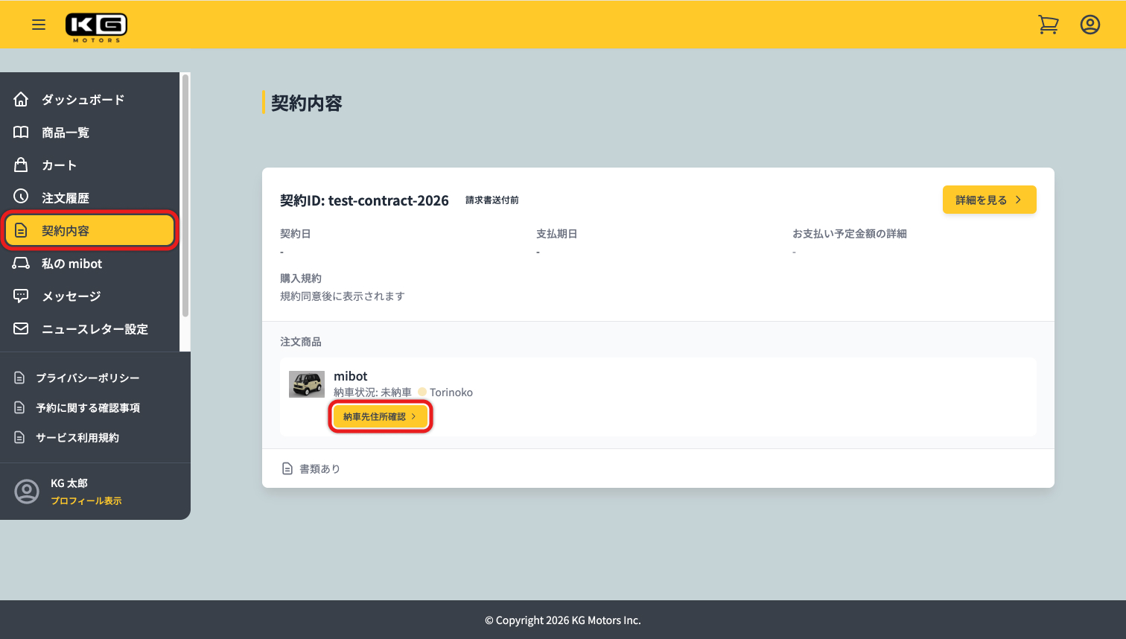
Task: Click the mibot product thumbnail image
Action: (306, 384)
